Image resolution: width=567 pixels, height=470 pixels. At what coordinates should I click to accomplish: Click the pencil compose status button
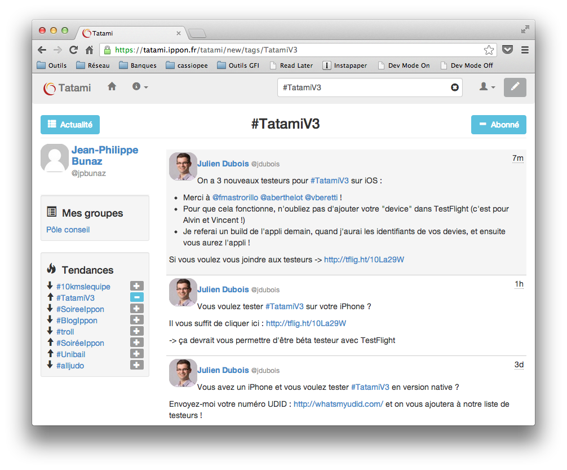click(515, 87)
